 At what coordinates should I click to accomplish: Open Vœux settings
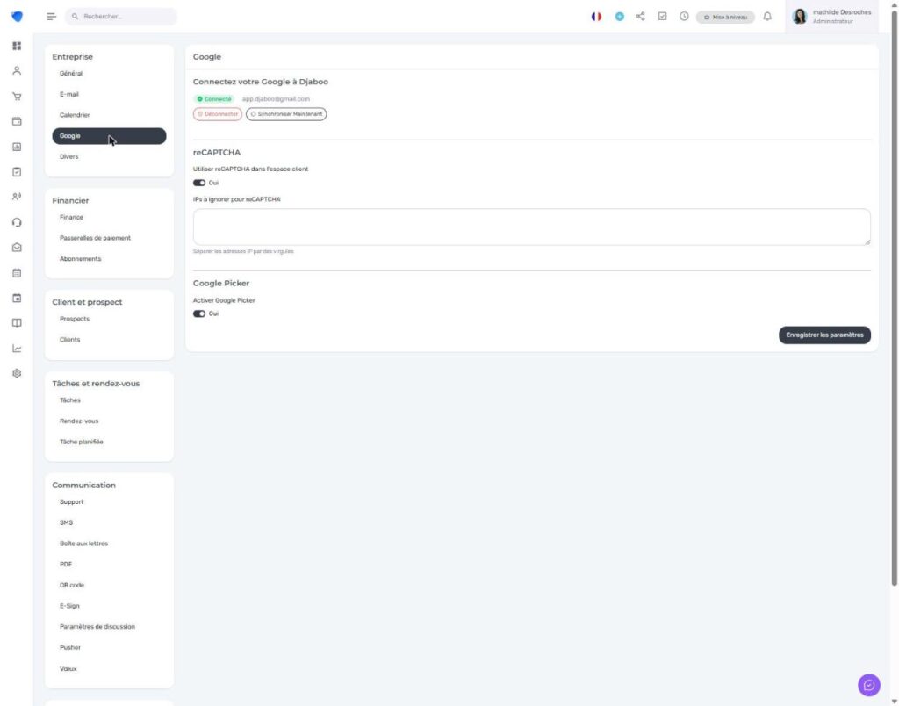[68, 669]
